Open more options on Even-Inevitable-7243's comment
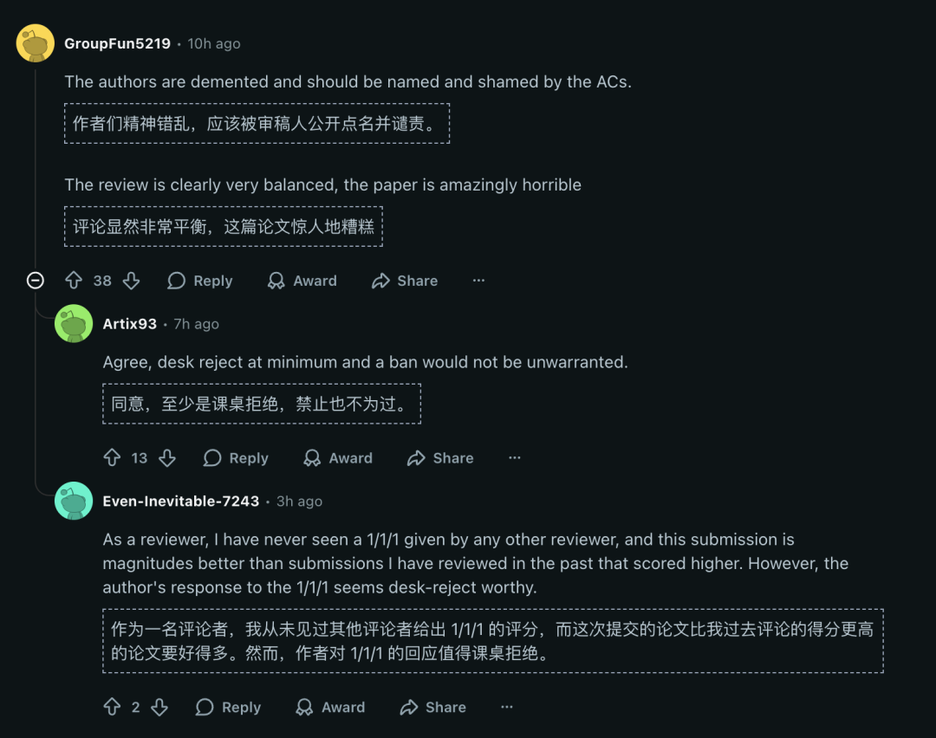Screen dimensions: 936x738 (x=507, y=708)
